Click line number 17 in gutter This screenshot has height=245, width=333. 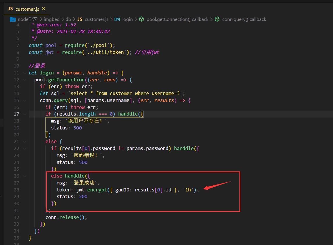pyautogui.click(x=16, y=114)
